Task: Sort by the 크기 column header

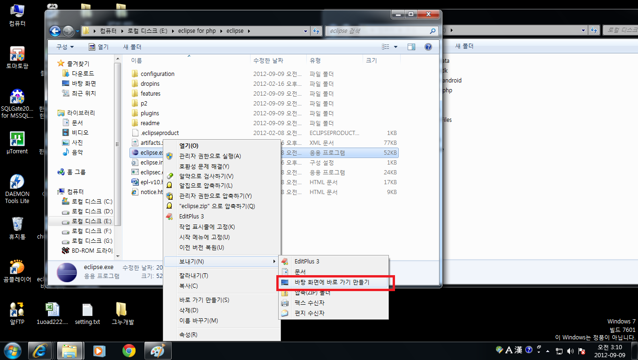Action: point(381,60)
